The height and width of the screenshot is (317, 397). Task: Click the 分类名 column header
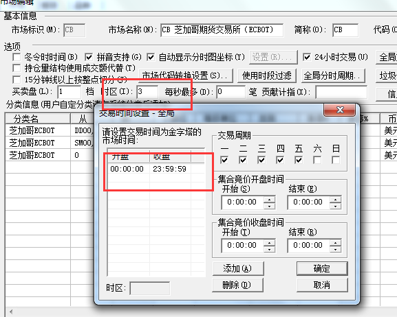pyautogui.click(x=38, y=119)
